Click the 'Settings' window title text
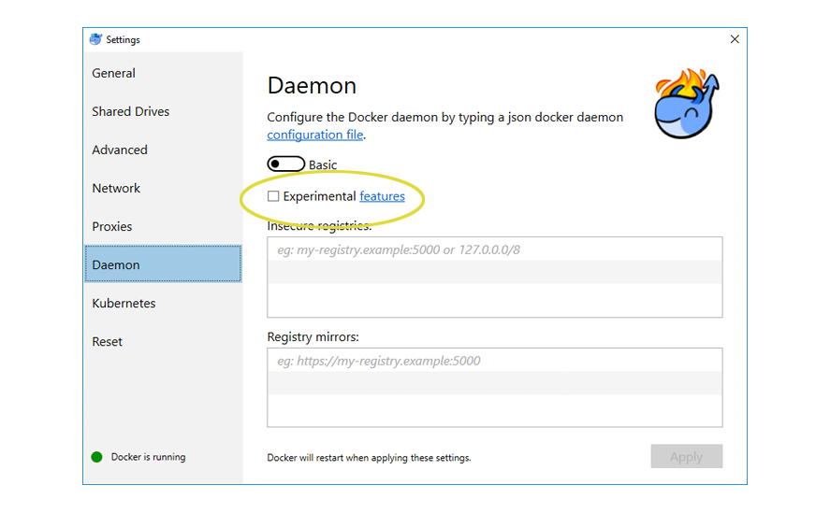830x513 pixels. [123, 39]
